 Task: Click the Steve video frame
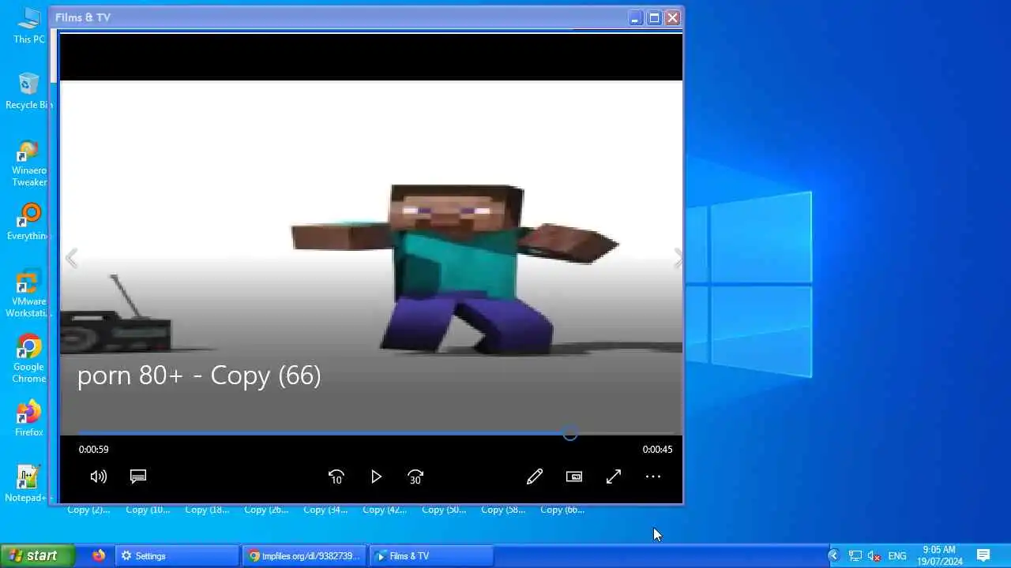pyautogui.click(x=371, y=256)
